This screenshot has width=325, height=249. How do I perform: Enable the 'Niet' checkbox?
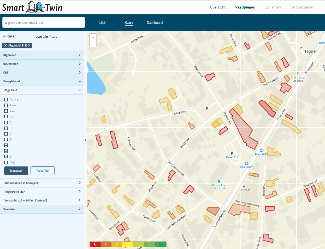(x=6, y=162)
